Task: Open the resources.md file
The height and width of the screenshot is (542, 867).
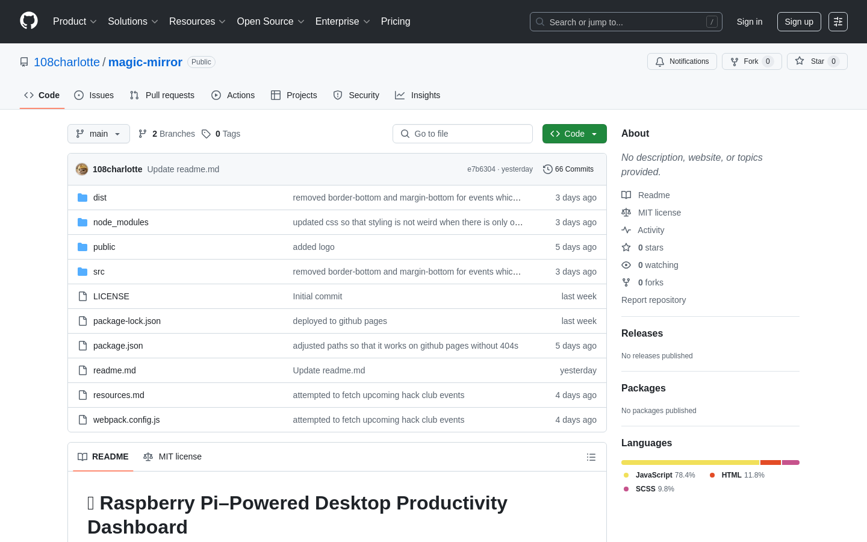Action: pyautogui.click(x=119, y=395)
